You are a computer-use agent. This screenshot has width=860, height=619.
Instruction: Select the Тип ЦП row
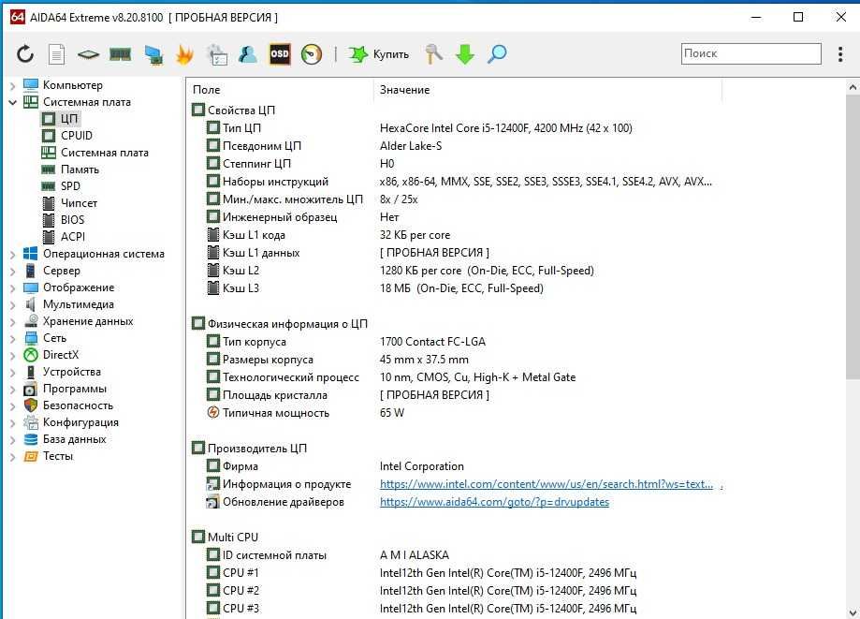tap(419, 128)
